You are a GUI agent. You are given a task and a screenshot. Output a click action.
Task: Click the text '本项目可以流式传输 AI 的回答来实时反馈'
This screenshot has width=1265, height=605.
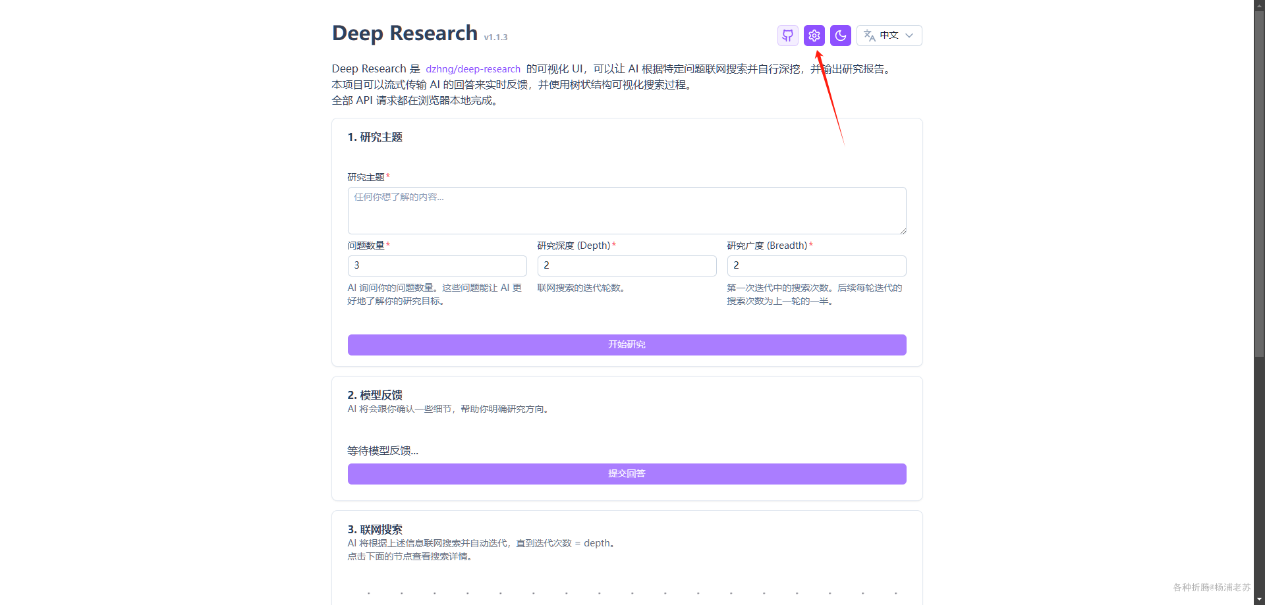click(x=430, y=85)
